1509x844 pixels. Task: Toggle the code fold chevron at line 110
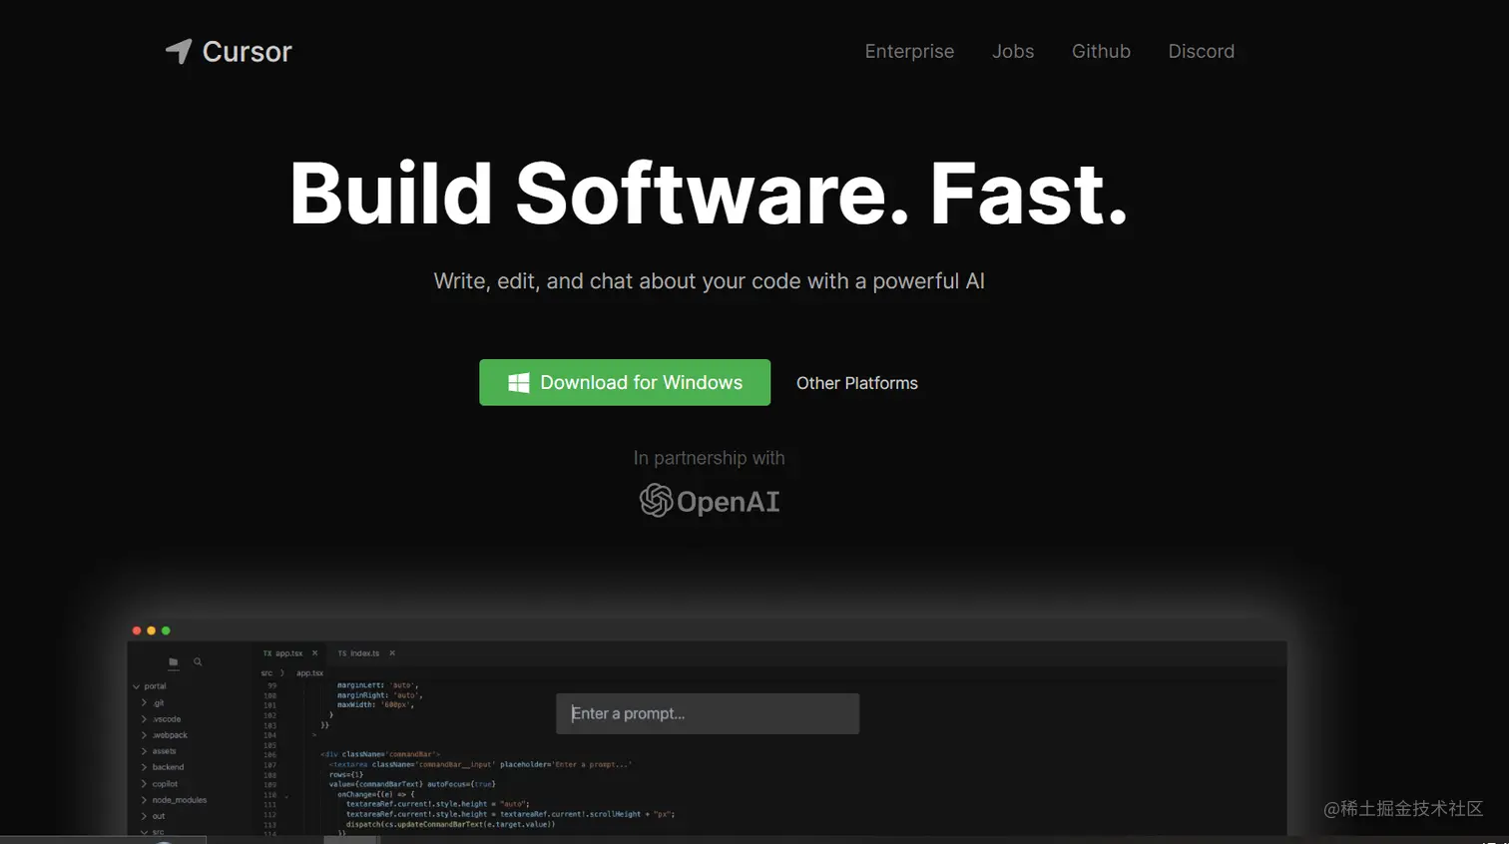(x=286, y=796)
